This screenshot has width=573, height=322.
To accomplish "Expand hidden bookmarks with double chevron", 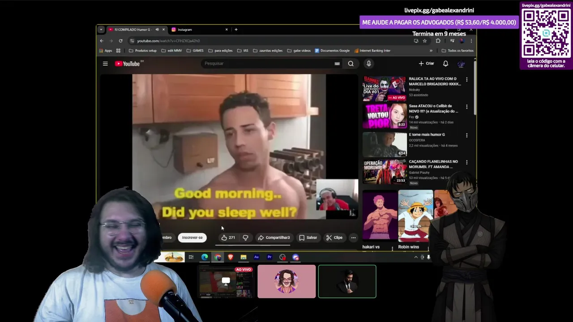I will (431, 51).
